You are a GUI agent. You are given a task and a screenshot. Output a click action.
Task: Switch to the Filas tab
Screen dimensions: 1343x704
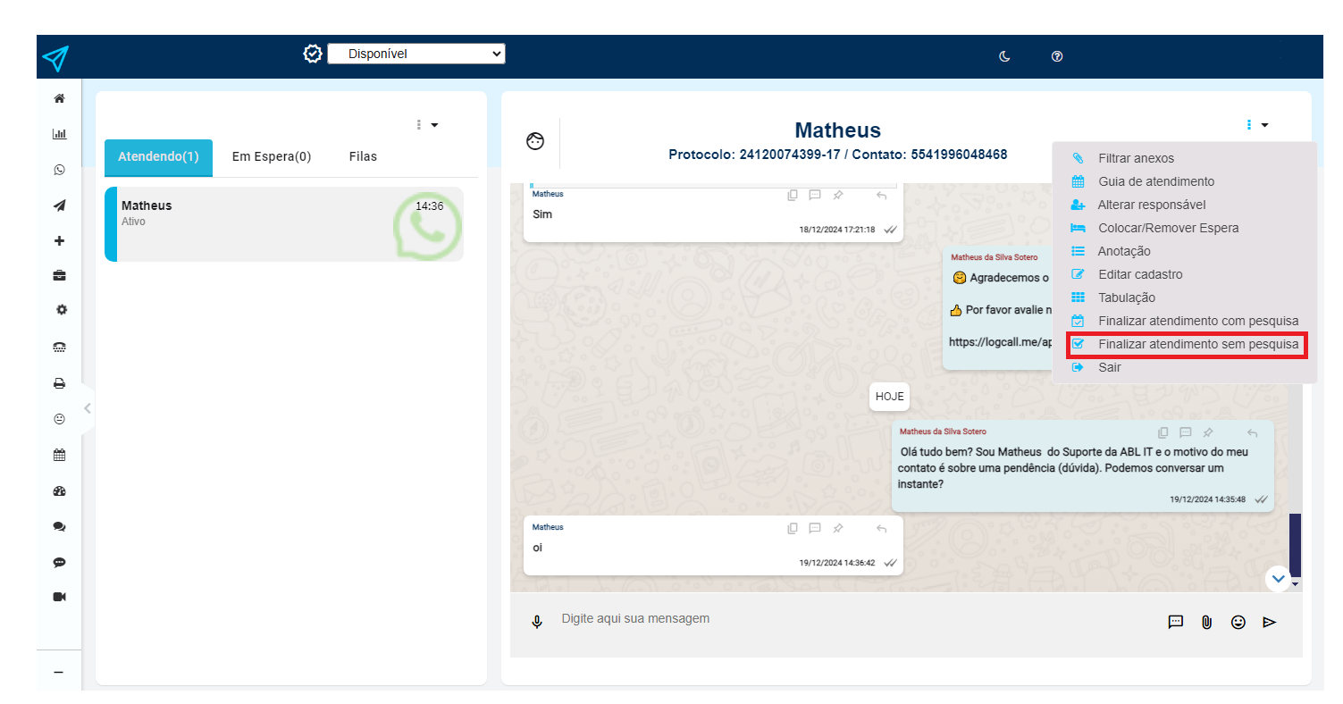click(x=363, y=156)
